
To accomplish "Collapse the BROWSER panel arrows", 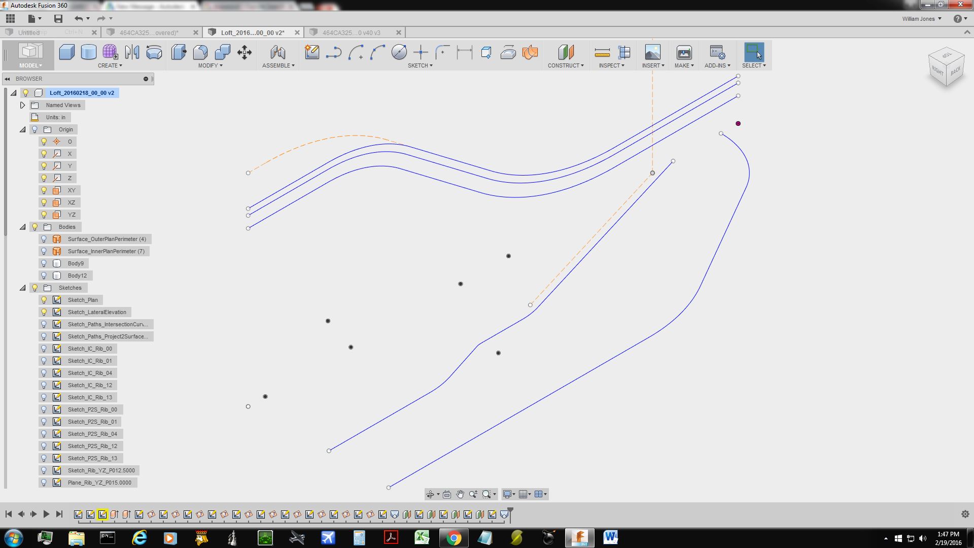I will tap(8, 79).
